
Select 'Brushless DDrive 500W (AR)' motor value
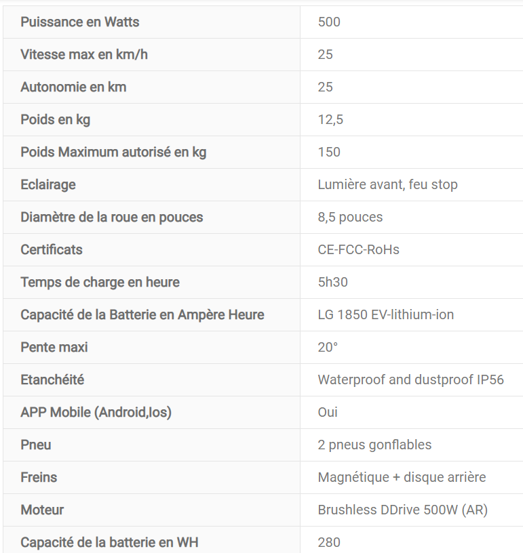402,510
